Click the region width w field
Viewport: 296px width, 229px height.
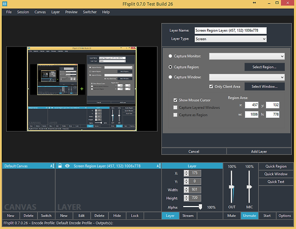pos(252,114)
